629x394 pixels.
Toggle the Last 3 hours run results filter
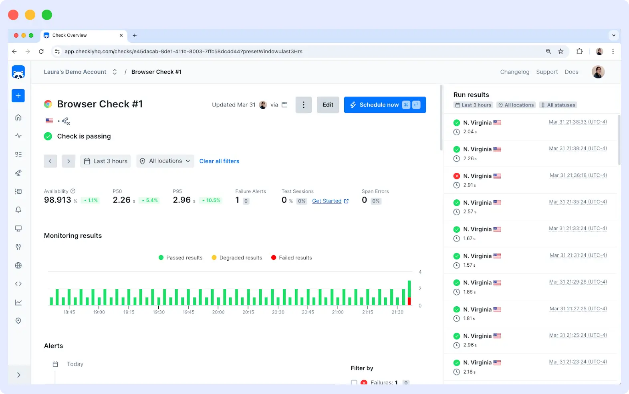pyautogui.click(x=473, y=105)
